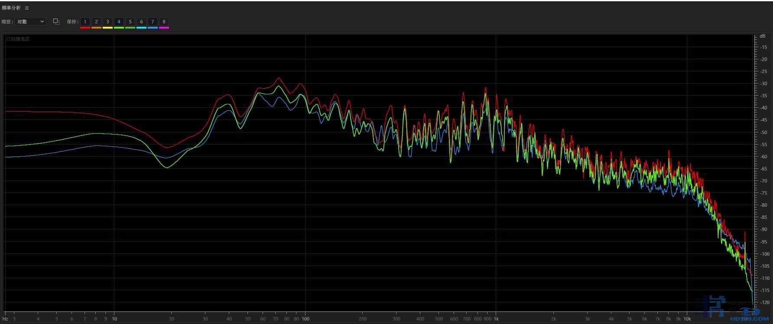Toggle hold button 4

119,22
